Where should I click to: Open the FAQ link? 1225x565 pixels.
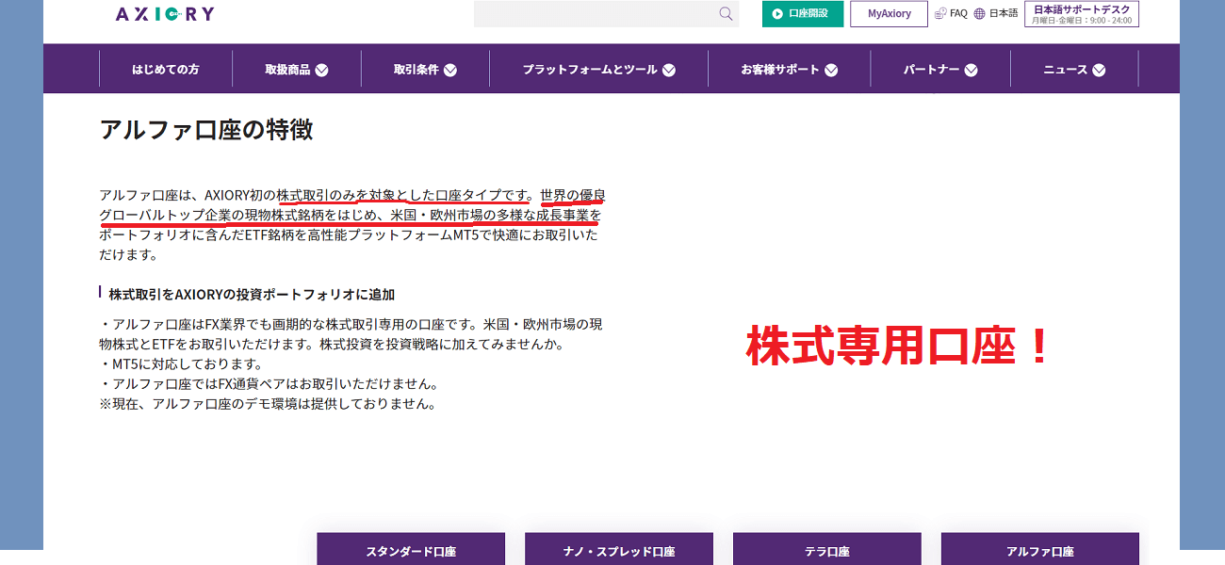coord(958,13)
